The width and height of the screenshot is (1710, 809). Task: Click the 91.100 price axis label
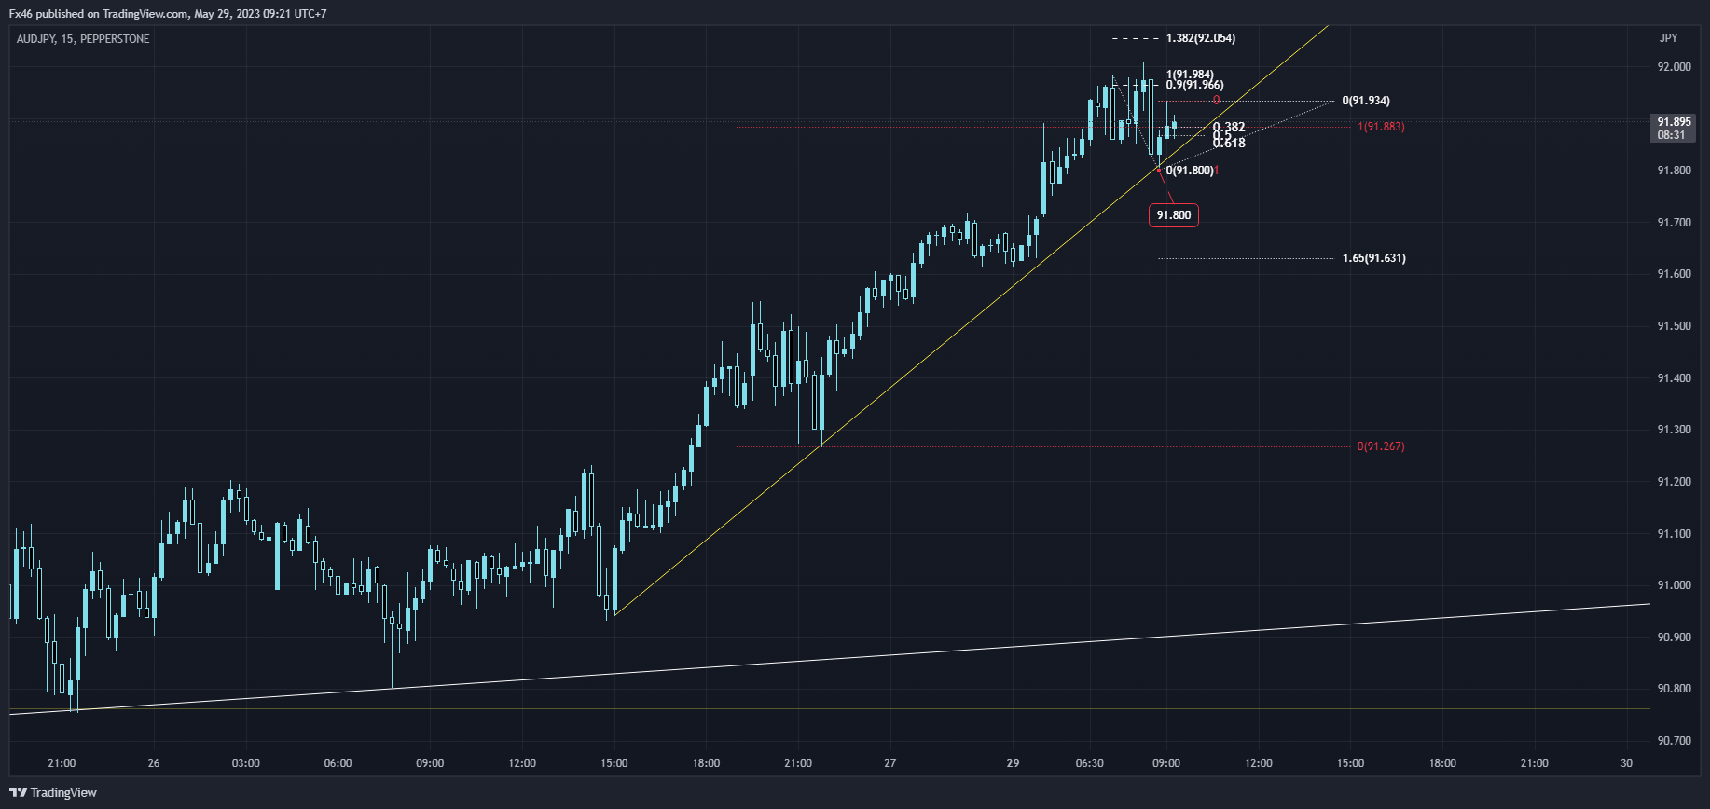click(1674, 534)
